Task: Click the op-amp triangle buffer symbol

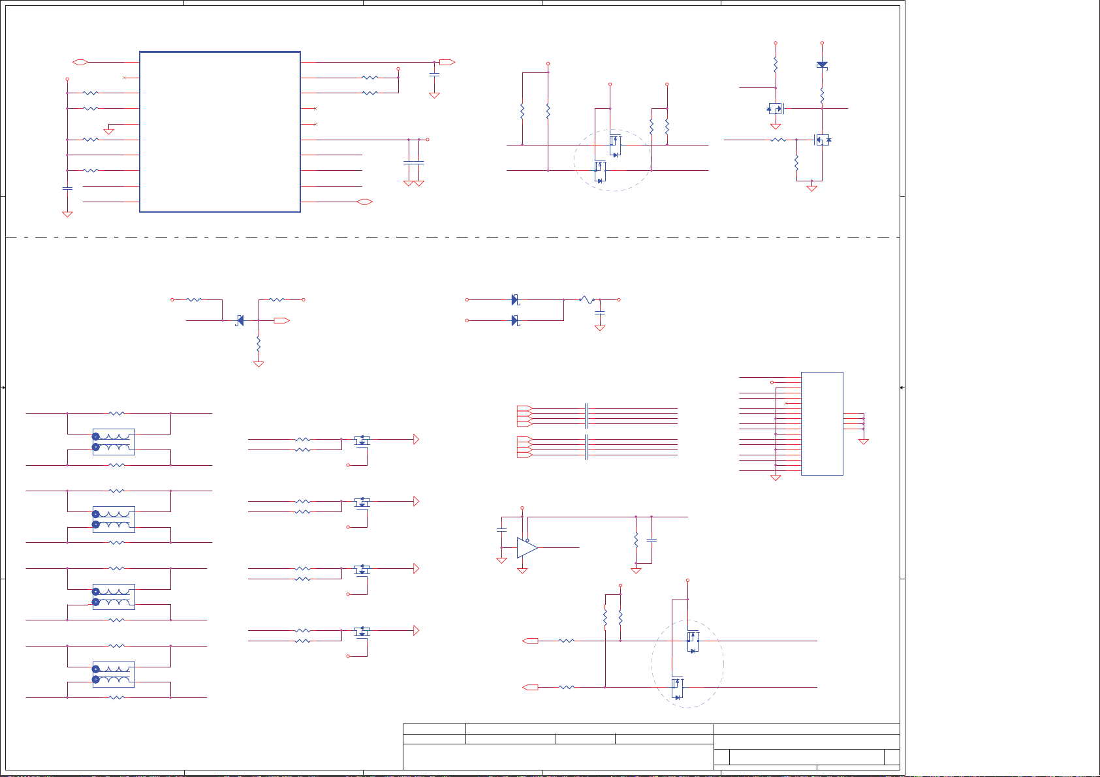Action: (x=527, y=548)
